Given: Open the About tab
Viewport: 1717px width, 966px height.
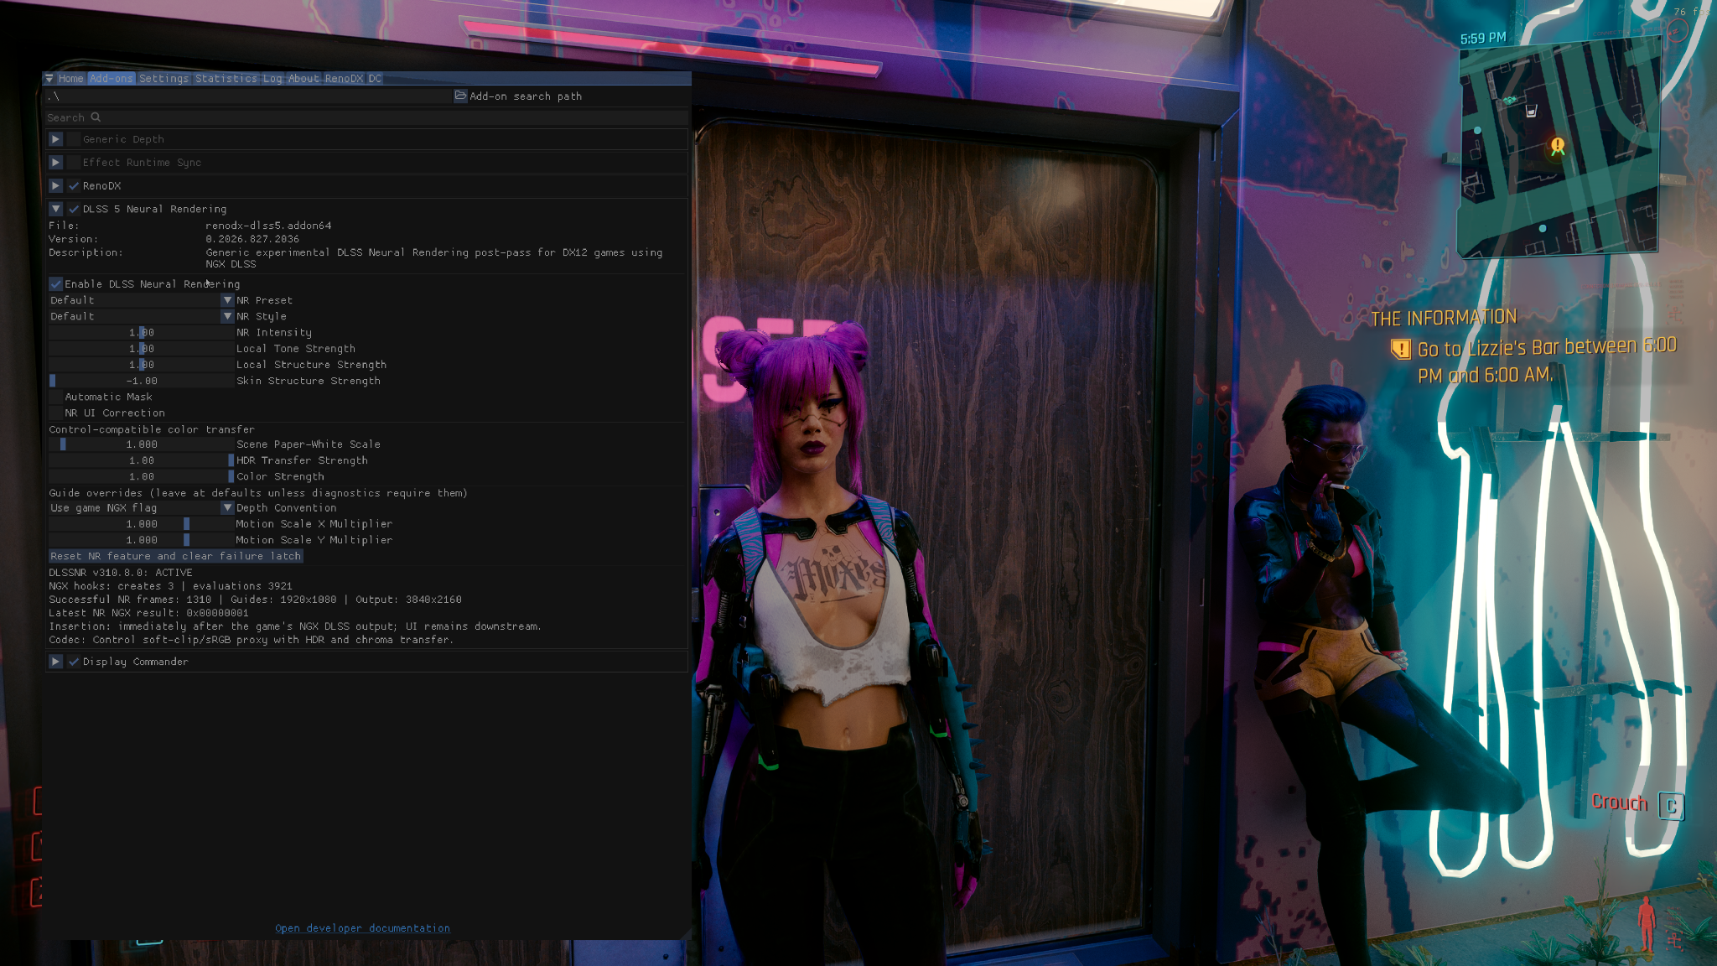Looking at the screenshot, I should coord(303,79).
